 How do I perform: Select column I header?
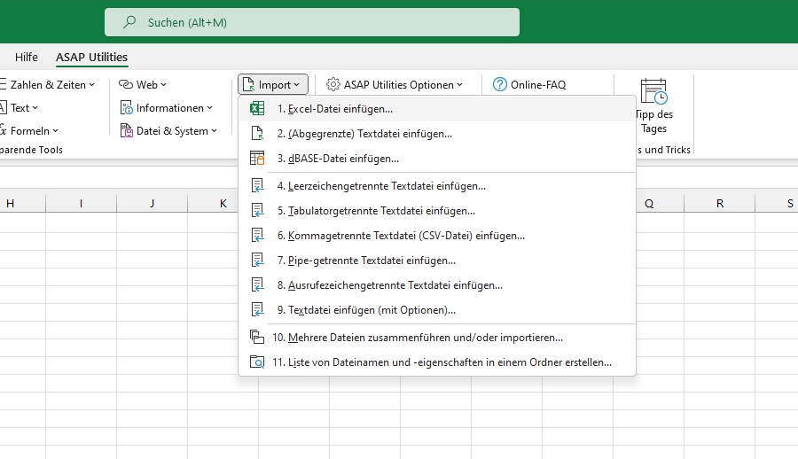click(81, 204)
